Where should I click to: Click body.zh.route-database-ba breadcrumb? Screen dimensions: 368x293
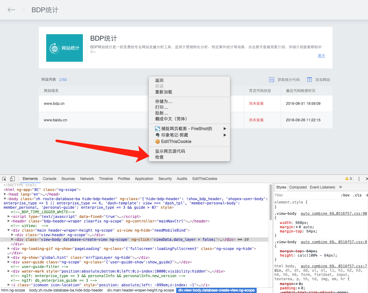click(x=66, y=290)
